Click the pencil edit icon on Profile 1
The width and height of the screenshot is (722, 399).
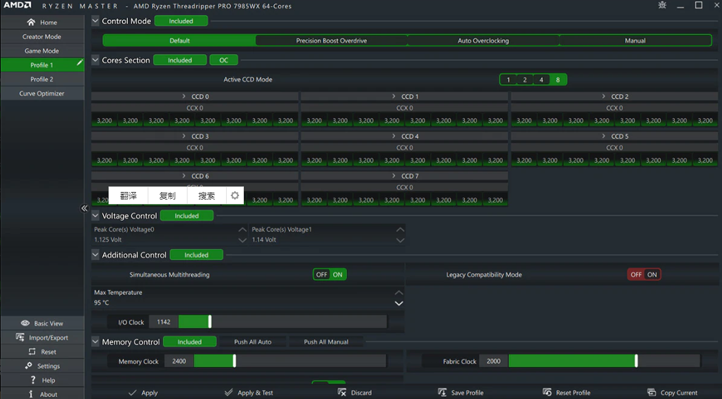80,63
